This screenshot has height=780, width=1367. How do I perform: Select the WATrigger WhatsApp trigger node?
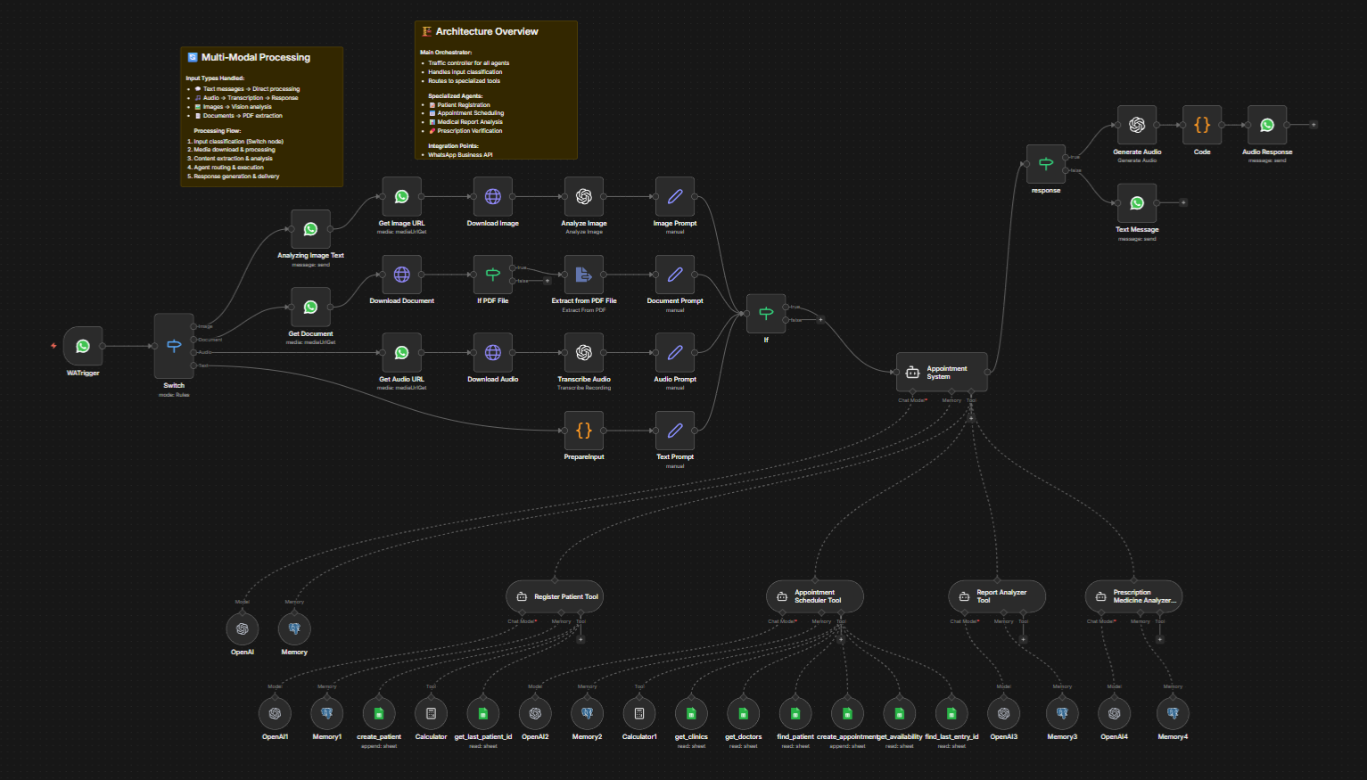tap(83, 346)
